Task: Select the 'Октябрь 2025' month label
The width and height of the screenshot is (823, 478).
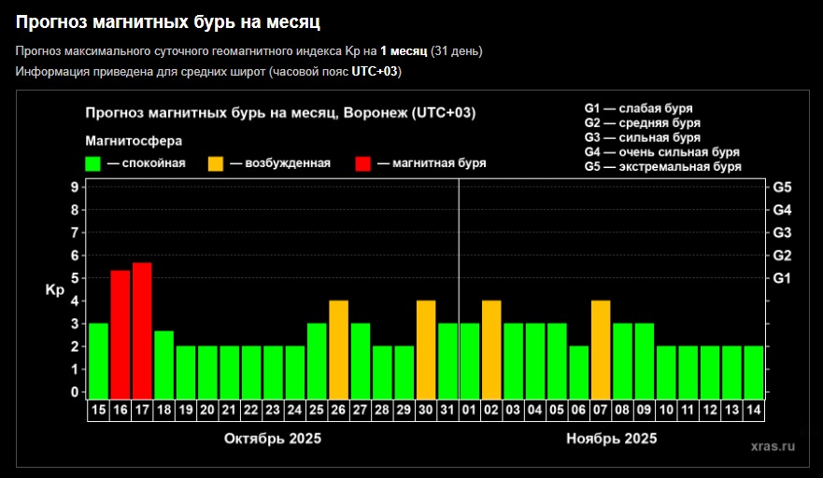Action: tap(273, 438)
